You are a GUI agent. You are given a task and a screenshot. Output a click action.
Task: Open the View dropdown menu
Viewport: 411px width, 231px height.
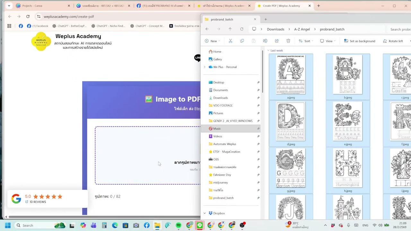[328, 41]
